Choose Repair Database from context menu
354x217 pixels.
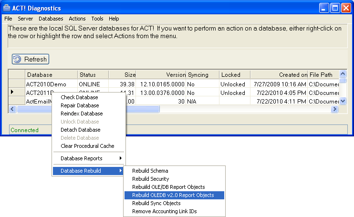(x=89, y=105)
